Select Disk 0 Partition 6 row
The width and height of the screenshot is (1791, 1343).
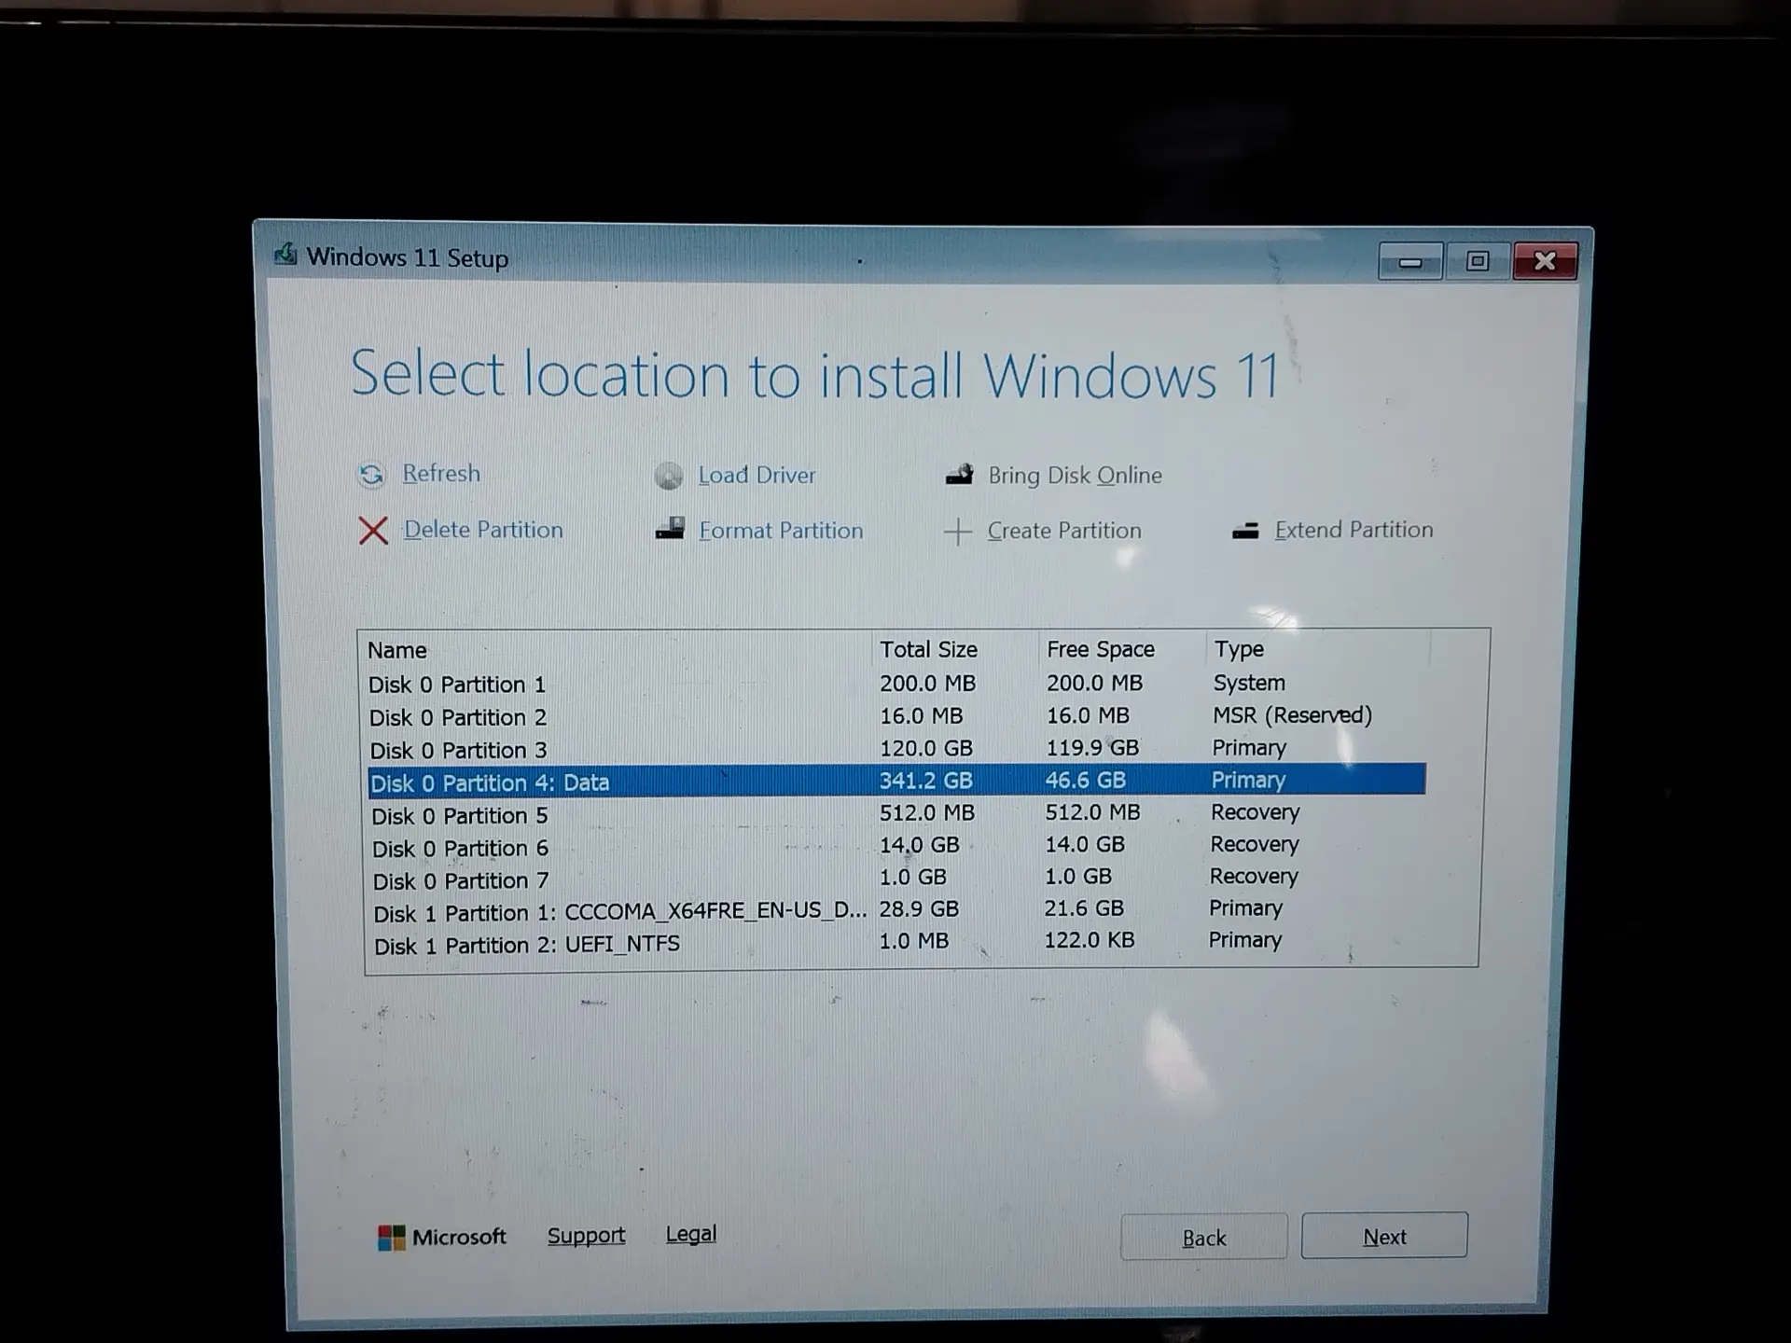pos(896,847)
